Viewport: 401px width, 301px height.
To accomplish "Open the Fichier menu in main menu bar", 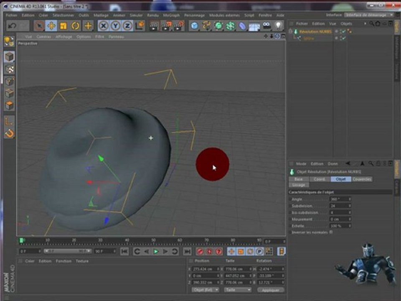I will tap(12, 15).
